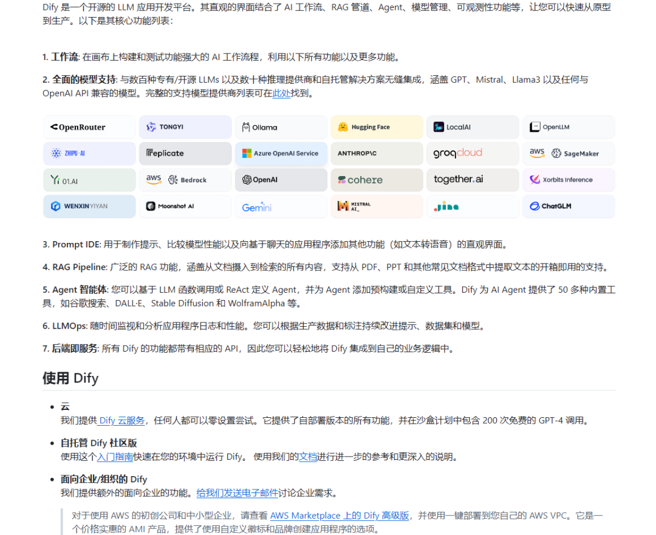
Task: Click the RAG Pipeline feature label
Action: [x=80, y=267]
